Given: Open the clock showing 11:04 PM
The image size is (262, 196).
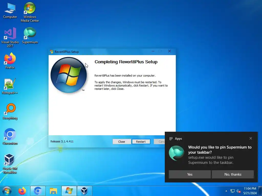Looking at the screenshot, I should [250, 189].
